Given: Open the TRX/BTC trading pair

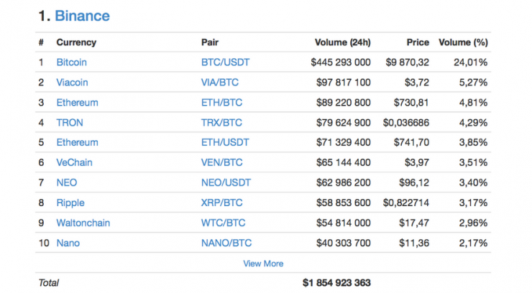Looking at the screenshot, I should [x=221, y=123].
